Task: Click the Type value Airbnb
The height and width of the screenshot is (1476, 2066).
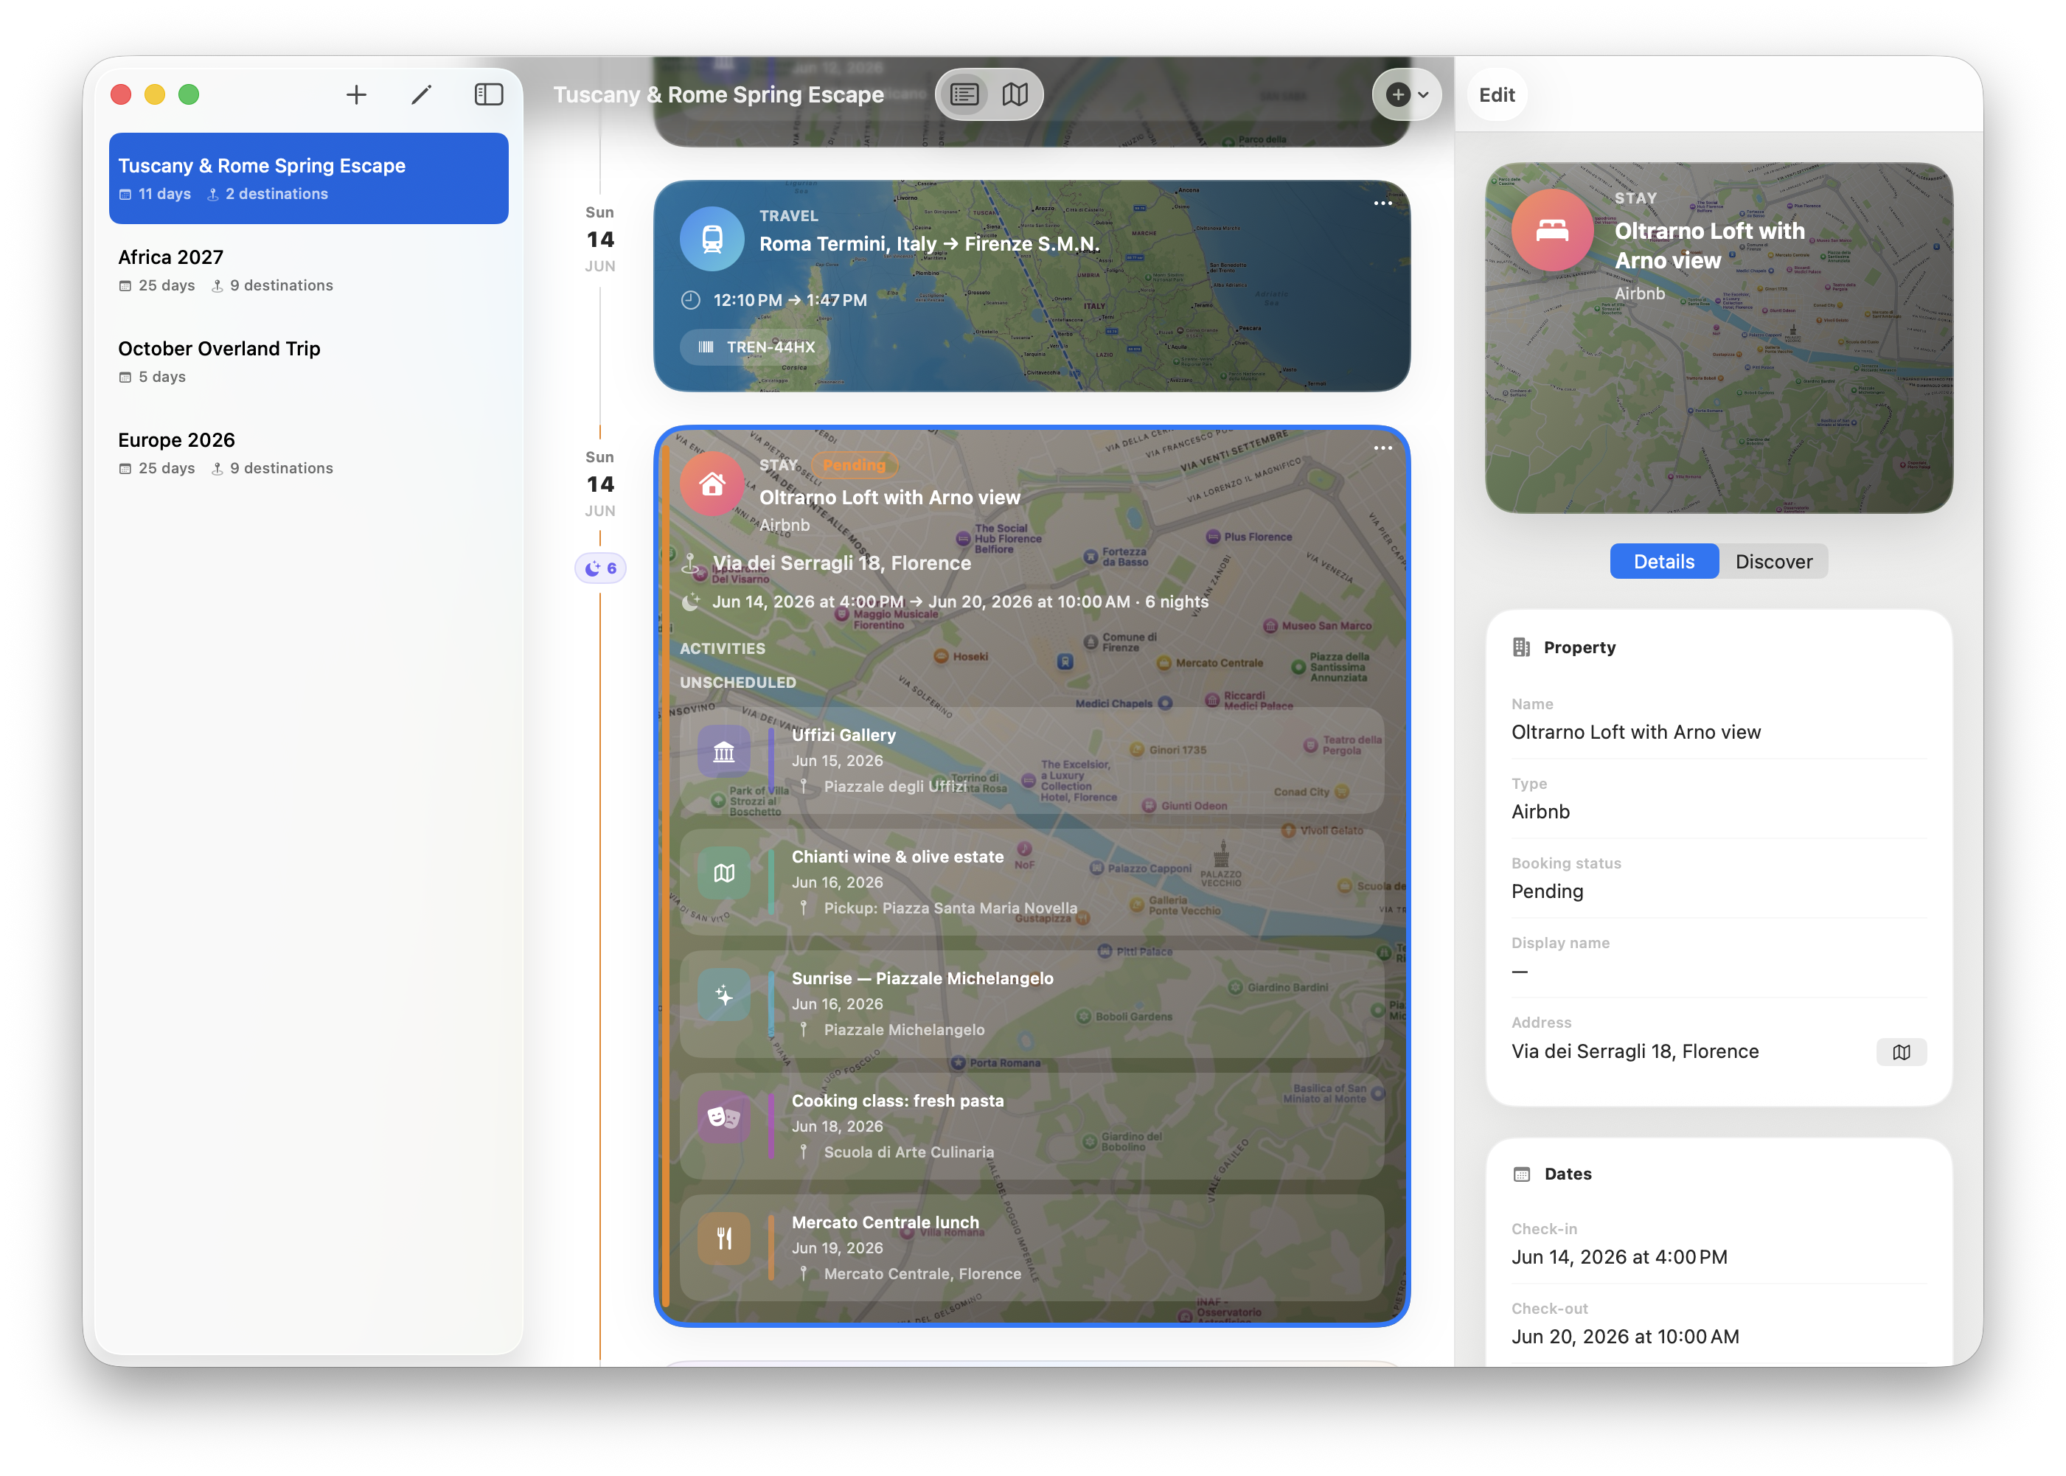Action: tap(1540, 812)
